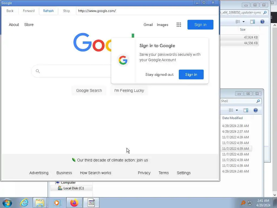
Task: Open the network tray icon
Action: pyautogui.click(x=250, y=203)
